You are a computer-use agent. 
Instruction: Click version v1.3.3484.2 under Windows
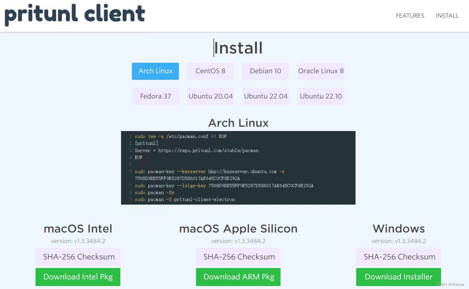[x=399, y=241]
